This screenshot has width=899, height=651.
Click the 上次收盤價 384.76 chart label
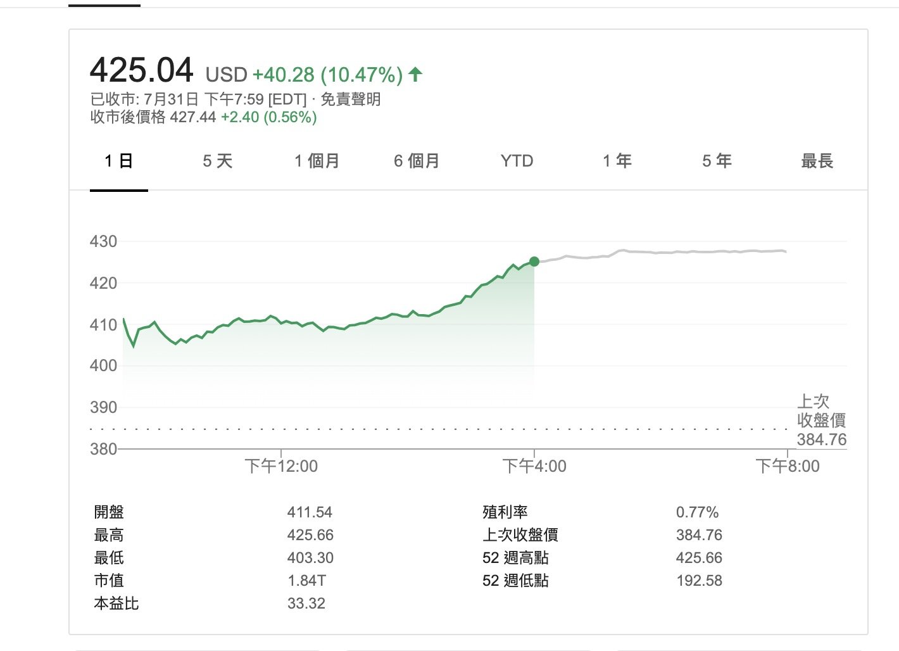coord(821,420)
